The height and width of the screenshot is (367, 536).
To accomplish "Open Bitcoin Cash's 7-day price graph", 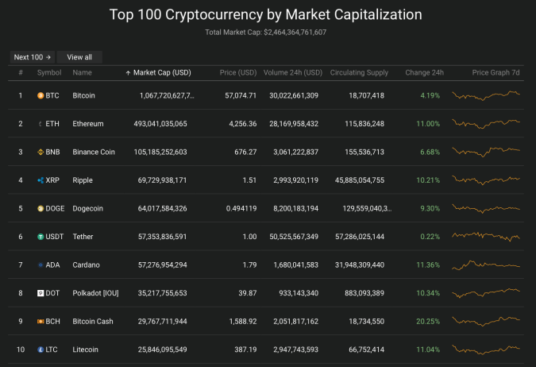I will [486, 321].
